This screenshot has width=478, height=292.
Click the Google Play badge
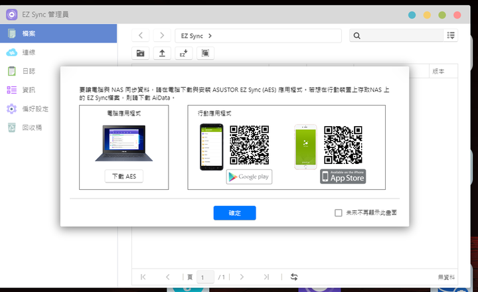click(x=249, y=177)
